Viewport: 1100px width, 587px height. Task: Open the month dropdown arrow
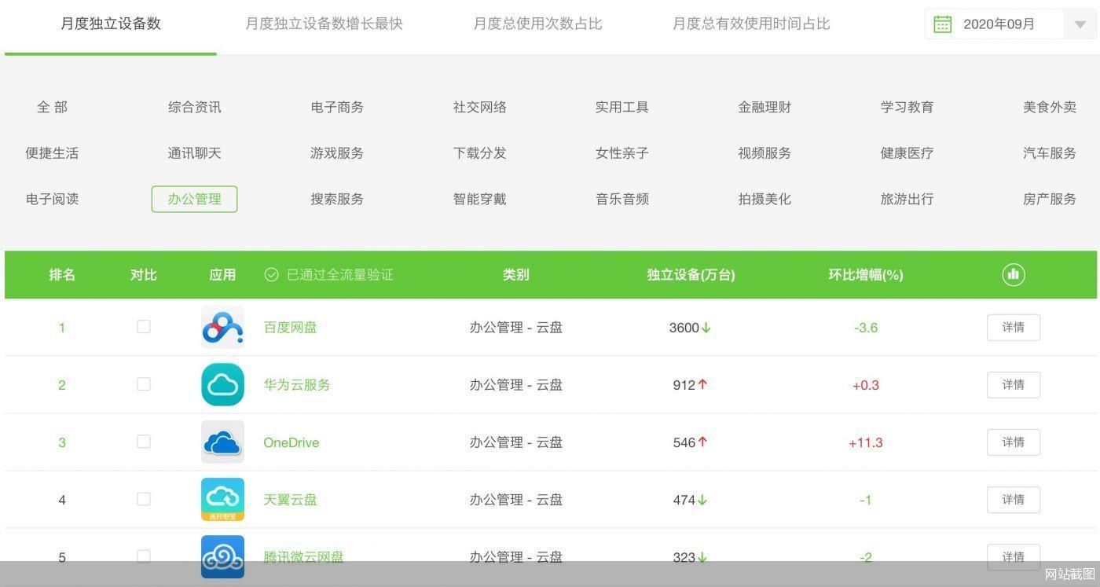(x=1080, y=24)
